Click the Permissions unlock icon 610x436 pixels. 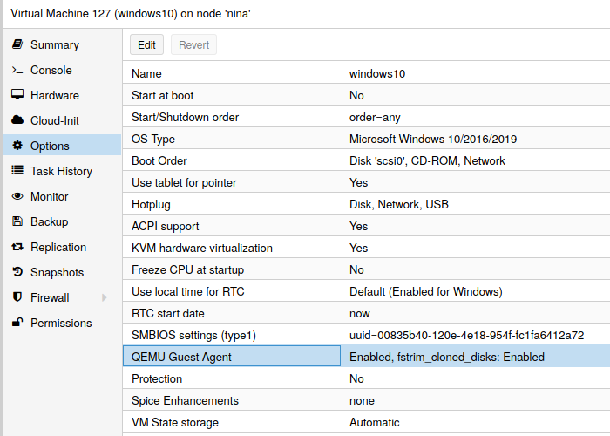(x=17, y=323)
